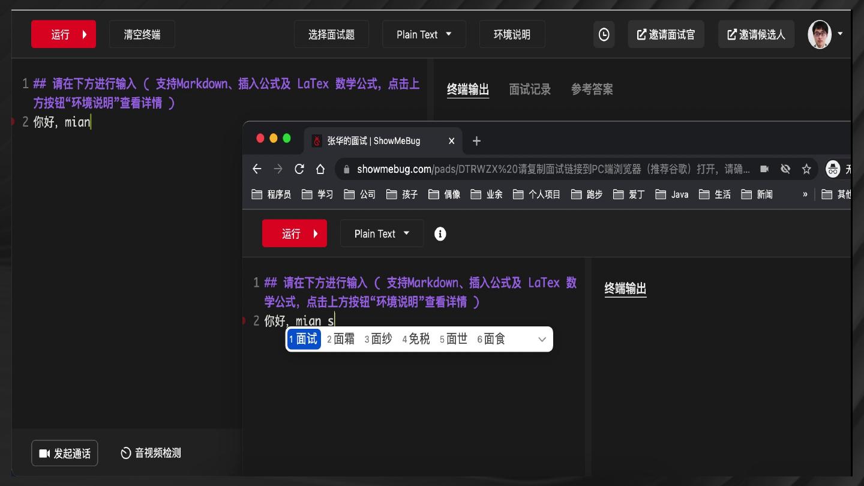The width and height of the screenshot is (864, 486).
Task: Select the 张华的面试 | ShowMeBug browser tab
Action: pos(384,141)
